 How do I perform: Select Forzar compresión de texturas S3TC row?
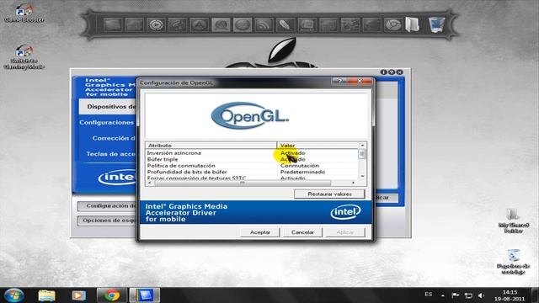252,178
